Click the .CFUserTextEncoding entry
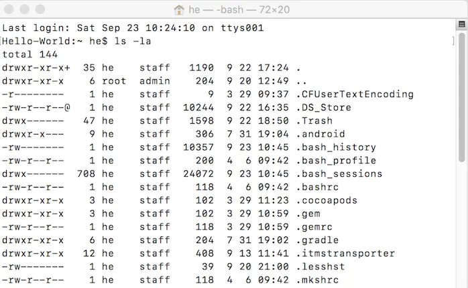The width and height of the screenshot is (468, 288). pyautogui.click(x=355, y=94)
